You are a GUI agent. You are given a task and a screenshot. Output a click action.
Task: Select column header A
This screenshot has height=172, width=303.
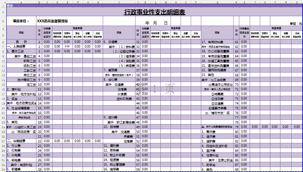coord(21,2)
